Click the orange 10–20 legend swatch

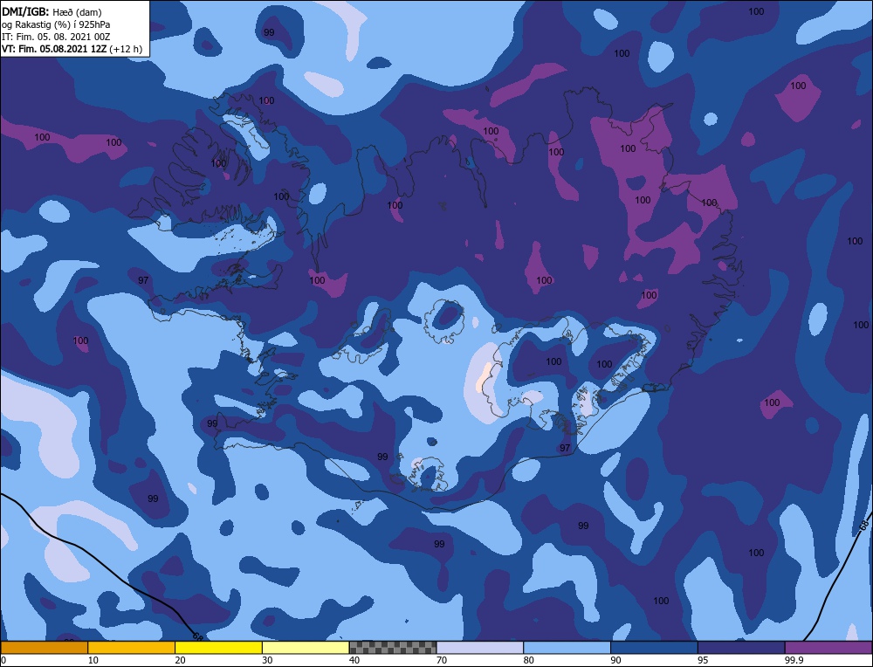(x=132, y=648)
